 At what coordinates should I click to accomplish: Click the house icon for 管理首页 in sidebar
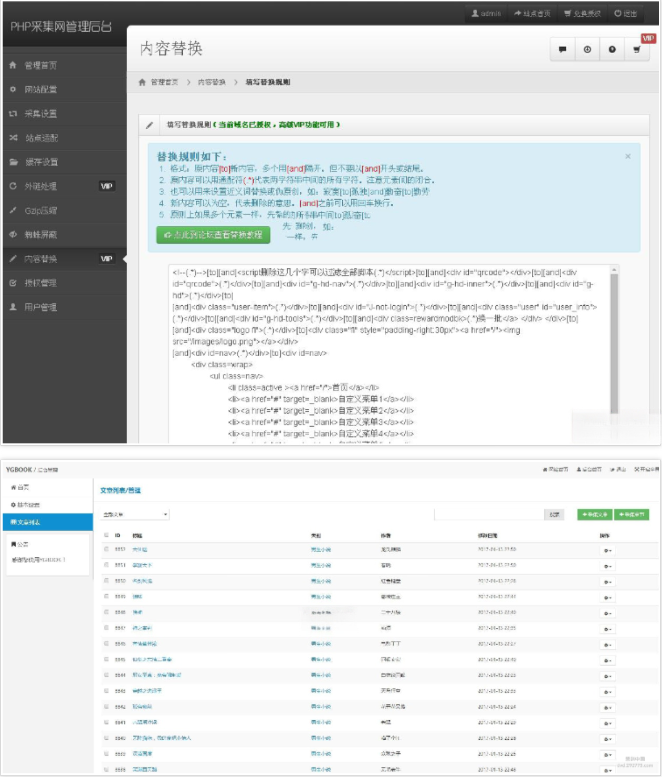(x=13, y=65)
